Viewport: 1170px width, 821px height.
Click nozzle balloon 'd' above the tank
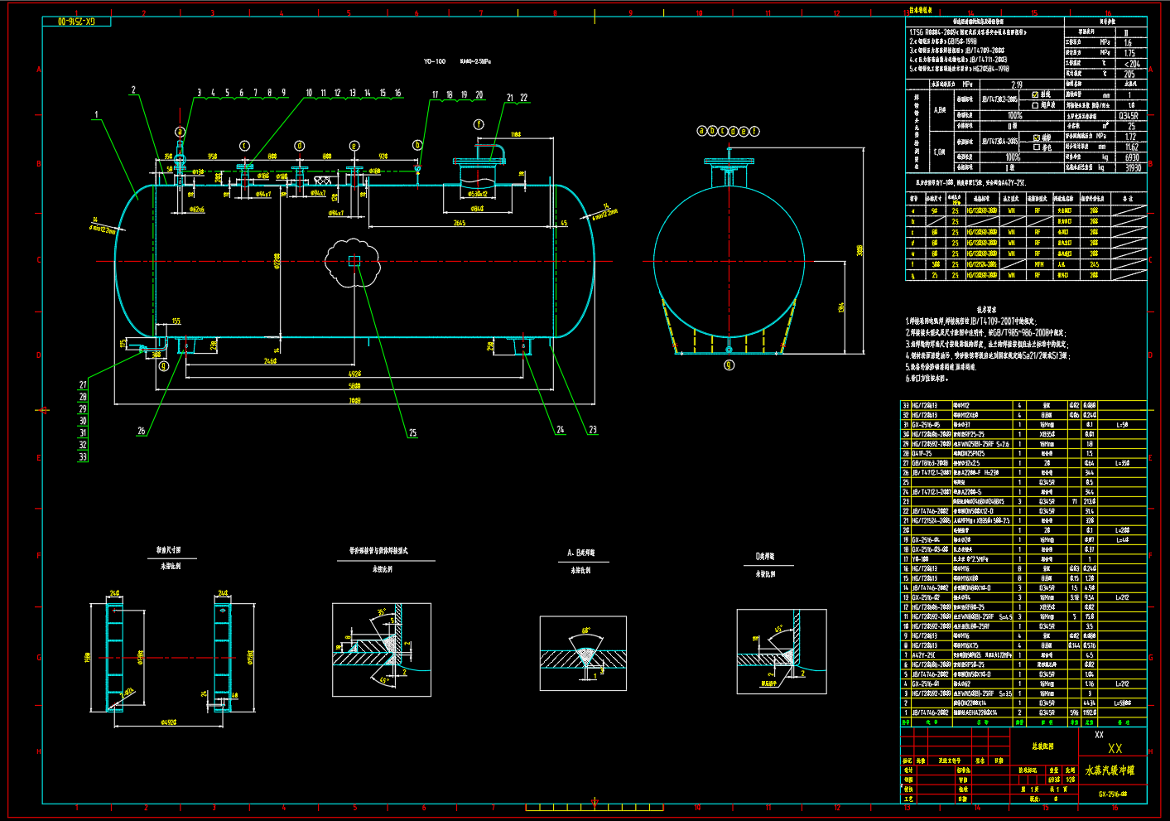(x=300, y=146)
